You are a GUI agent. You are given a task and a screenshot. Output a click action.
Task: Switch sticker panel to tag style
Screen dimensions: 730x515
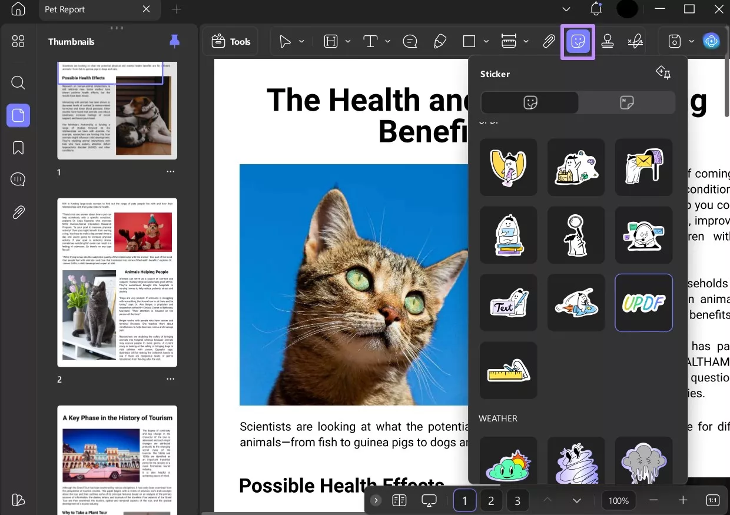pyautogui.click(x=626, y=102)
